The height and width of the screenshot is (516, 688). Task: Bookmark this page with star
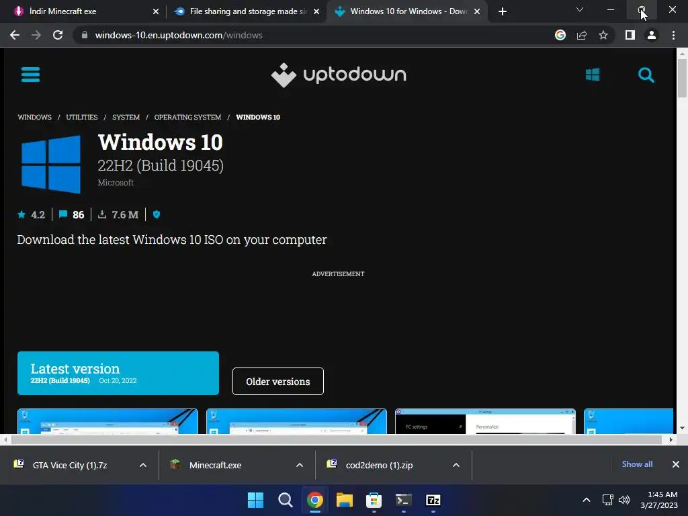603,35
